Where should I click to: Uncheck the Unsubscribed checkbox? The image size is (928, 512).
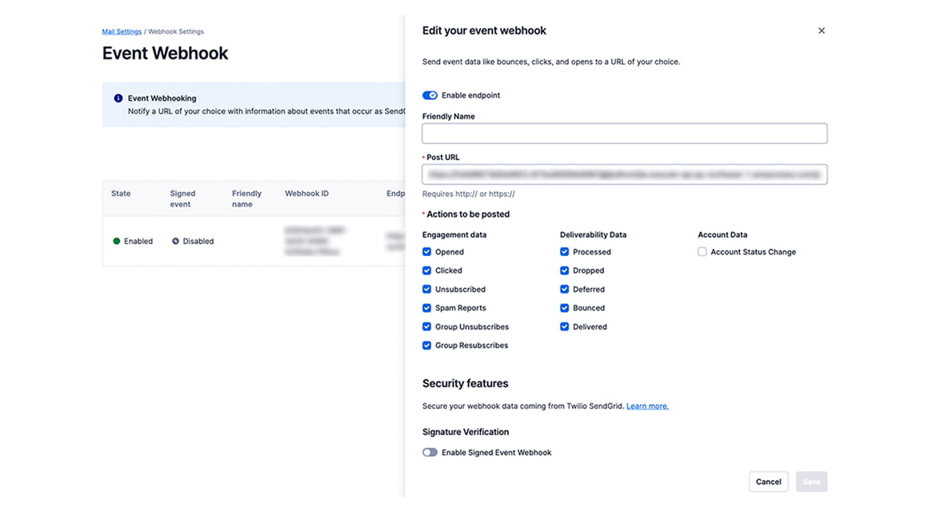427,290
